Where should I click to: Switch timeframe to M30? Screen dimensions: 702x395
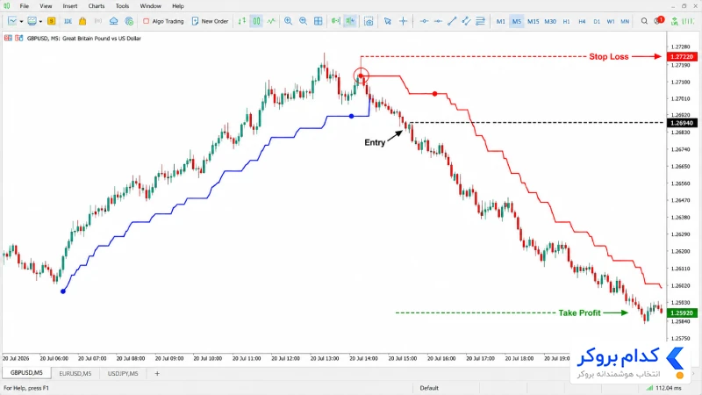tap(550, 21)
